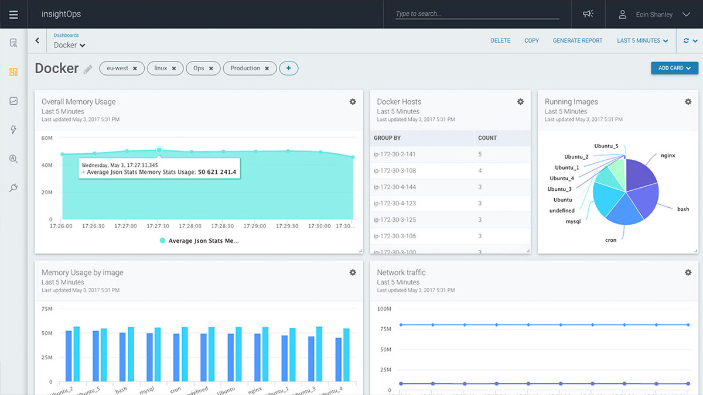Click the announcements megaphone icon
This screenshot has width=703, height=395.
pos(588,15)
